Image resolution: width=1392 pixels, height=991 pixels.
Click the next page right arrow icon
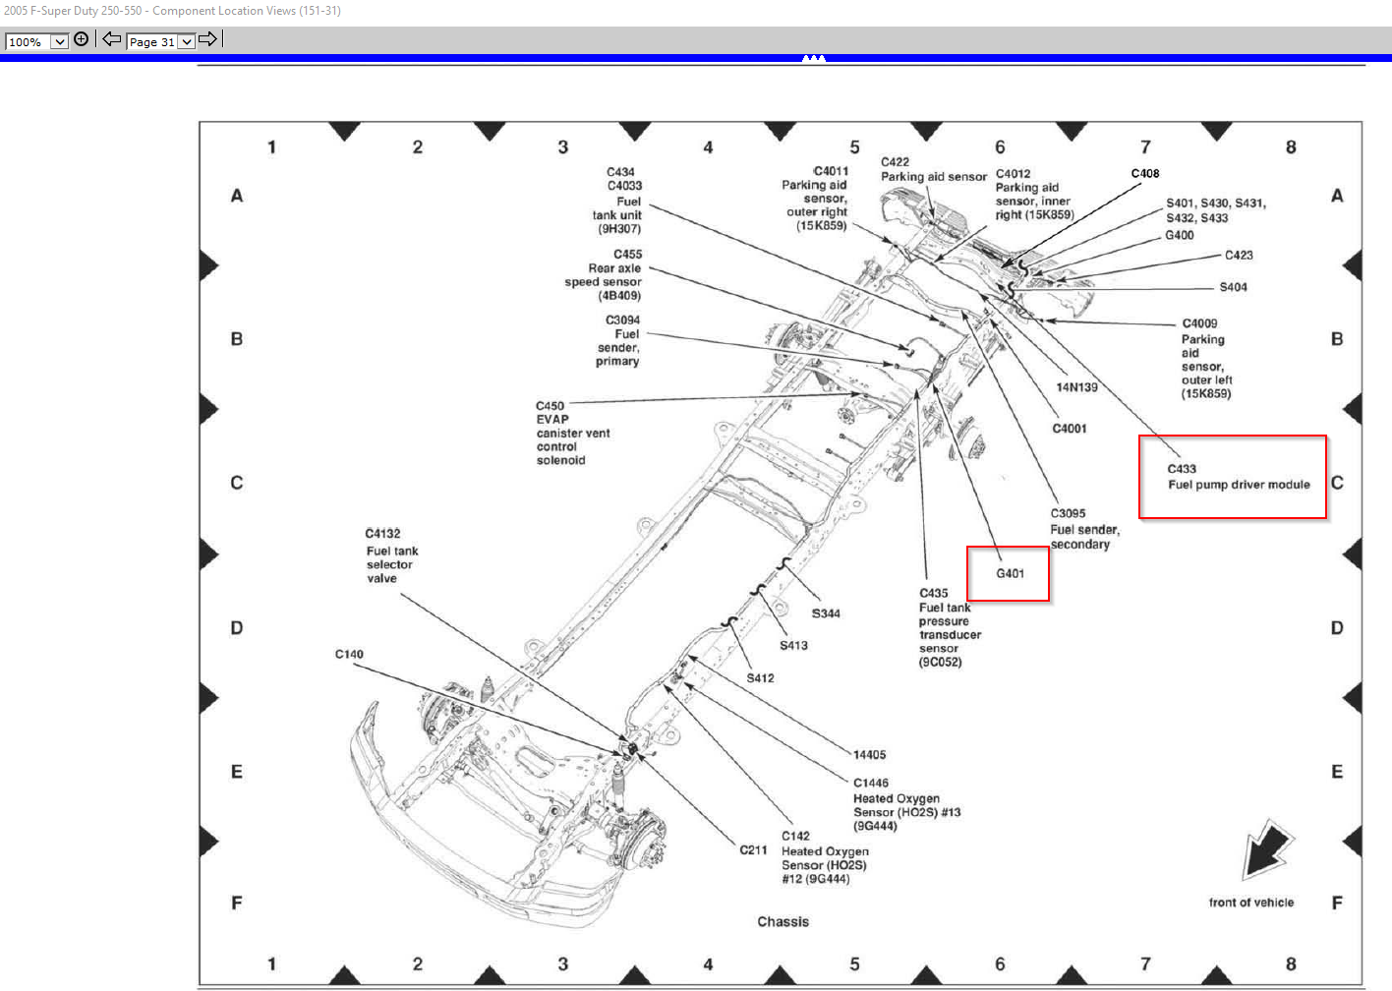[x=207, y=39]
